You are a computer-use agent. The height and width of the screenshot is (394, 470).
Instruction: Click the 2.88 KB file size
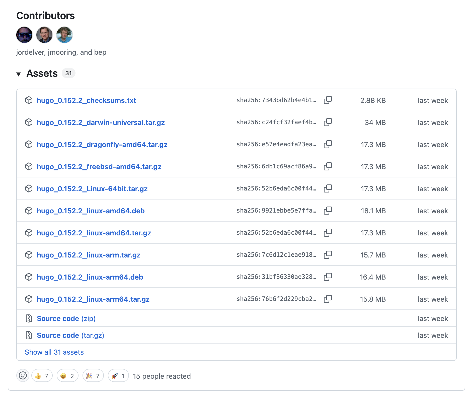(x=373, y=100)
